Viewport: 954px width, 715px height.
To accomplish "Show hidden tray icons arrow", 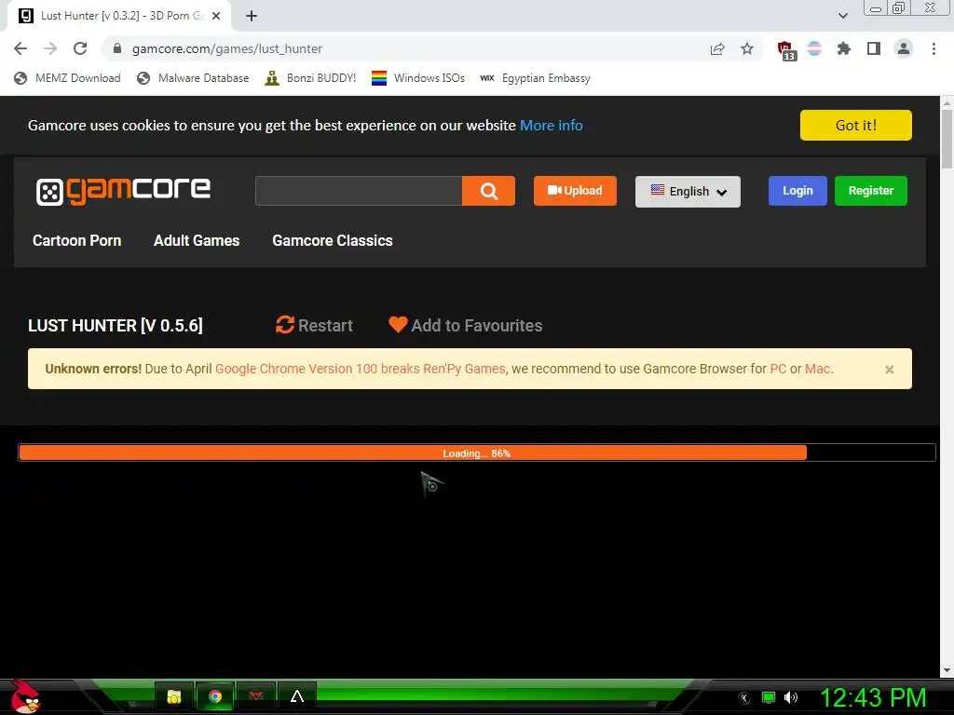I will (744, 698).
